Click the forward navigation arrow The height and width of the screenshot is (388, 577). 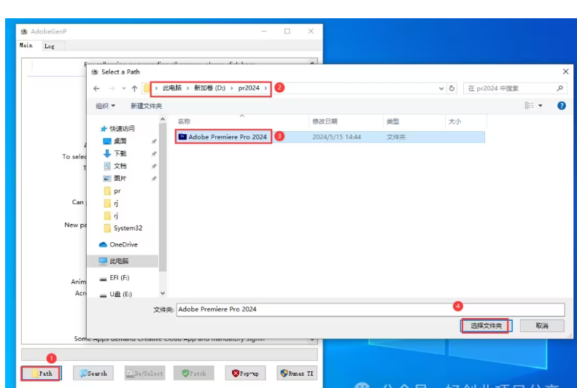click(x=112, y=88)
